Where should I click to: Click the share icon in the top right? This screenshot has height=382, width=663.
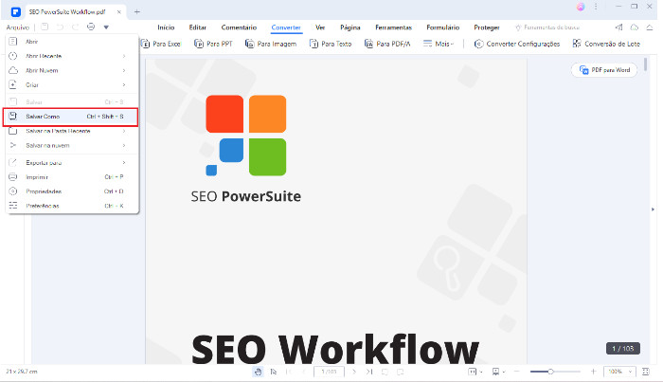[619, 27]
